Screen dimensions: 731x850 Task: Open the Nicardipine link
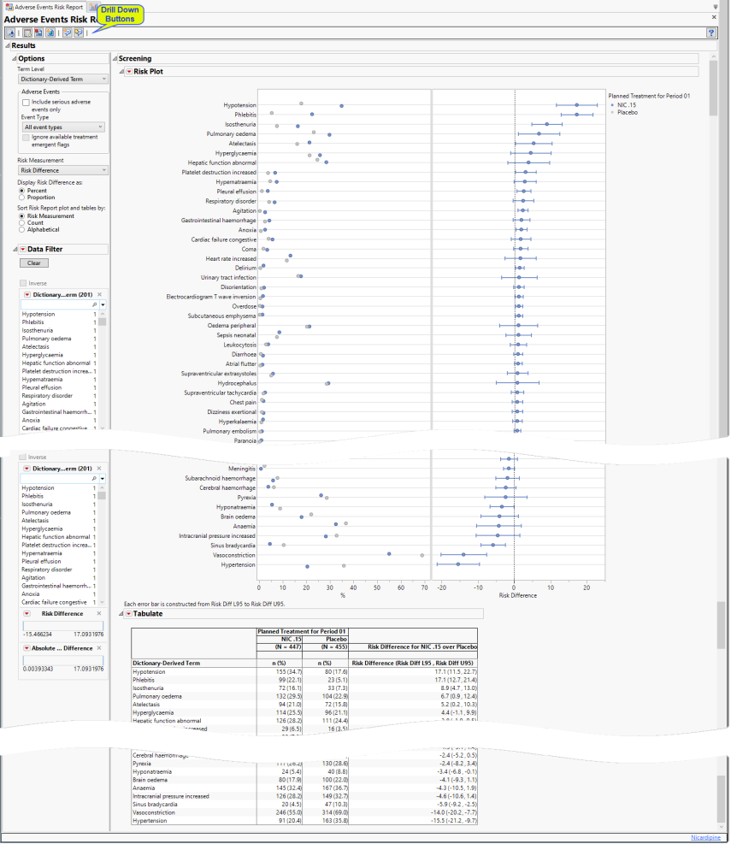(x=705, y=838)
